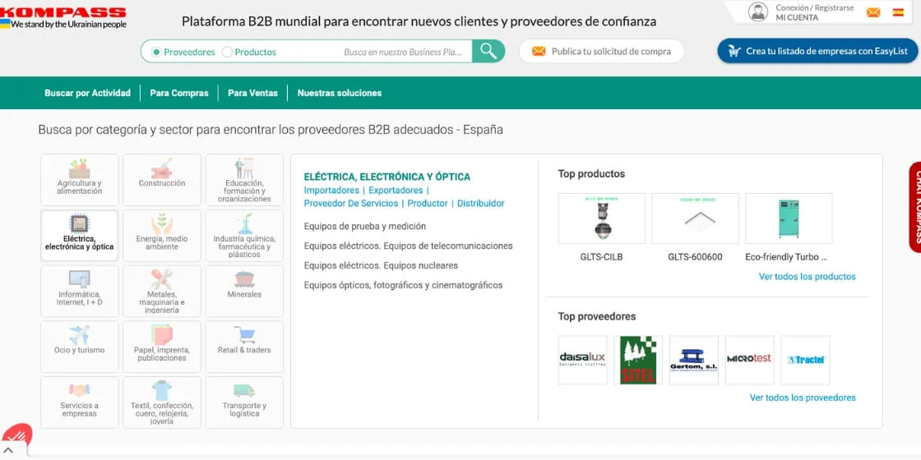The height and width of the screenshot is (460, 921).
Task: Open the GLTS-CILB product thumbnail
Action: tap(601, 218)
